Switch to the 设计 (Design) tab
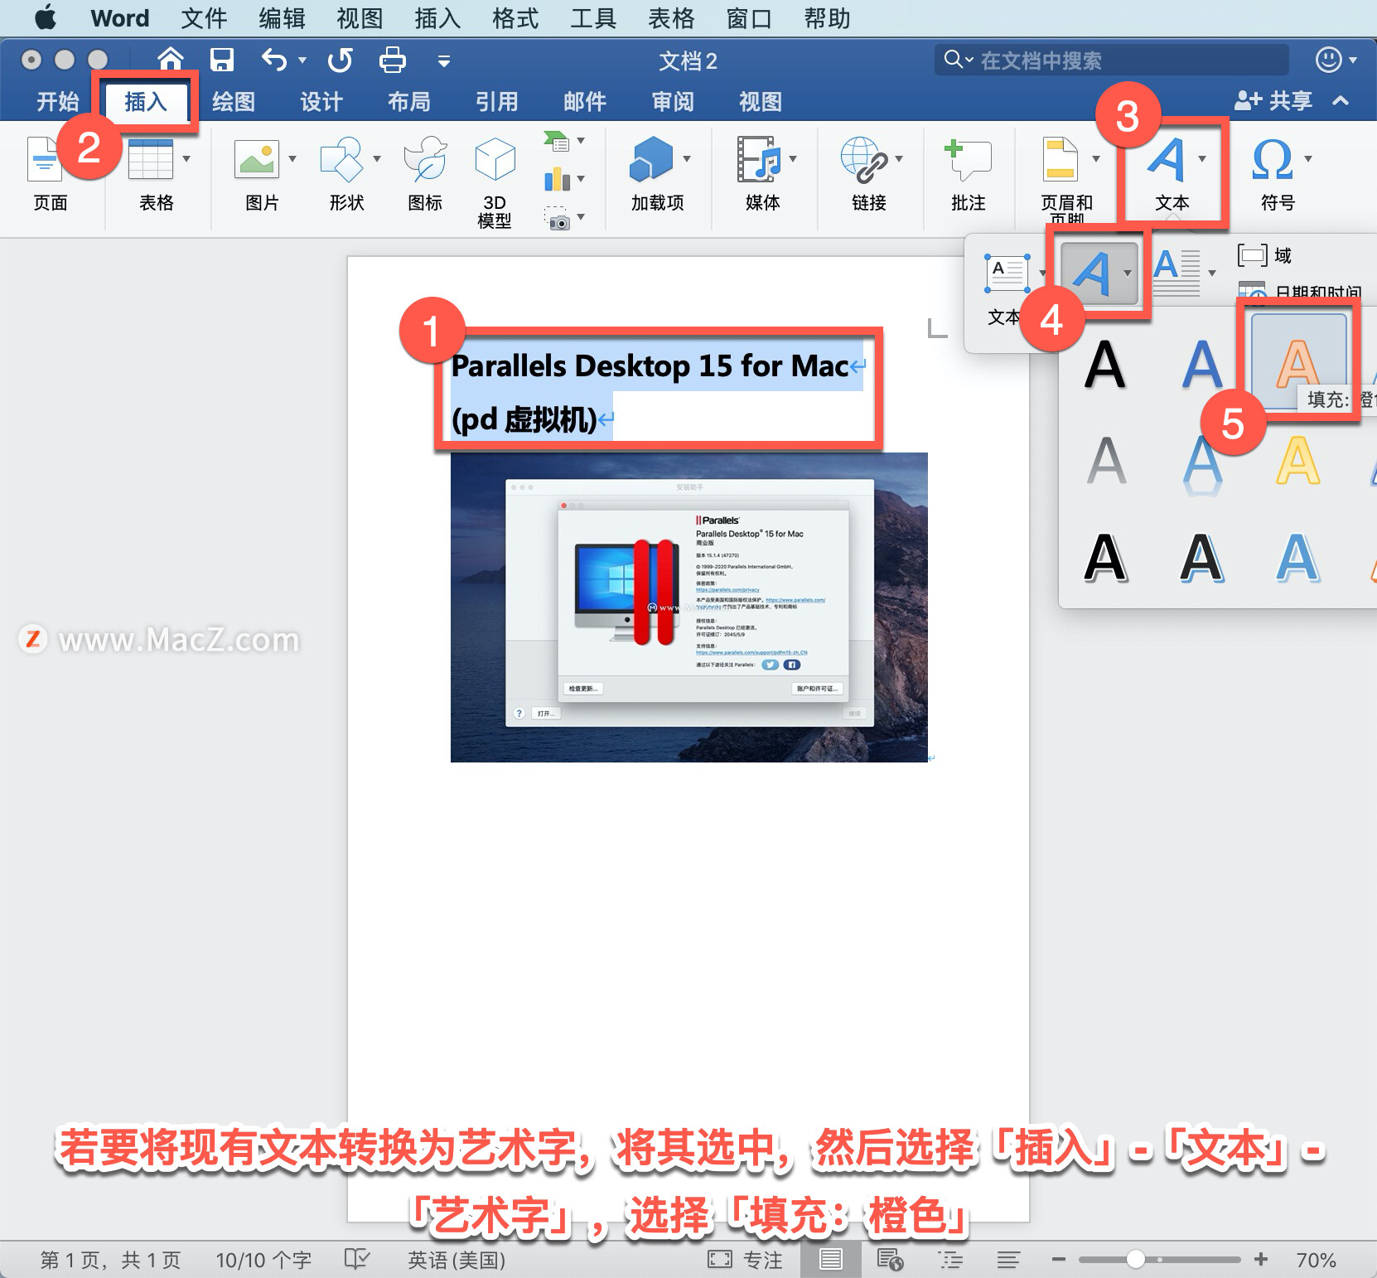The image size is (1377, 1278). click(321, 101)
